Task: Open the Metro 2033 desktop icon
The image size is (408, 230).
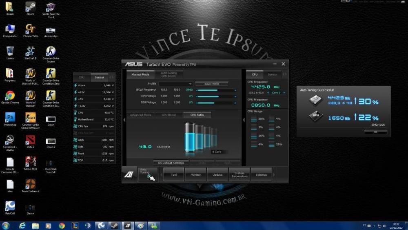Action: click(x=30, y=162)
